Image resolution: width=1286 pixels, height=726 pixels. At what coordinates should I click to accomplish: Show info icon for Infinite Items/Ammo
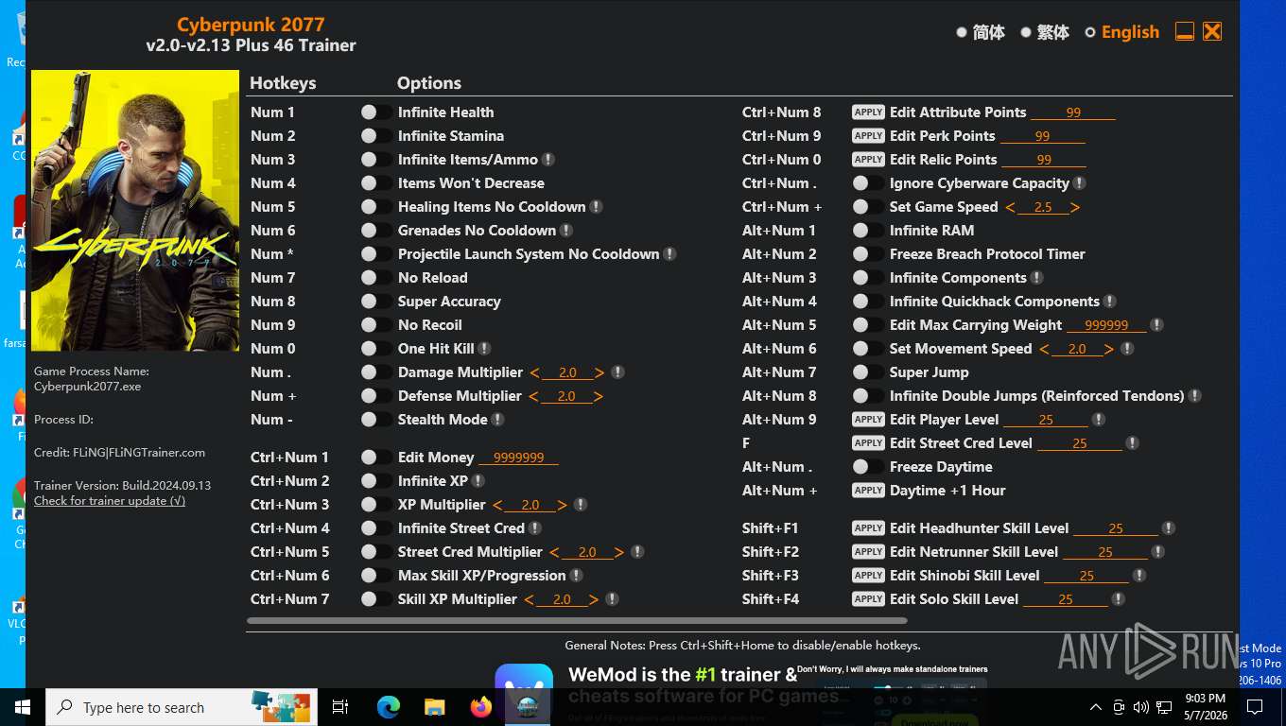tap(548, 160)
